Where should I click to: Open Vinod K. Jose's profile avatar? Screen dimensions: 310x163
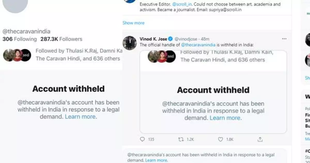(x=129, y=43)
